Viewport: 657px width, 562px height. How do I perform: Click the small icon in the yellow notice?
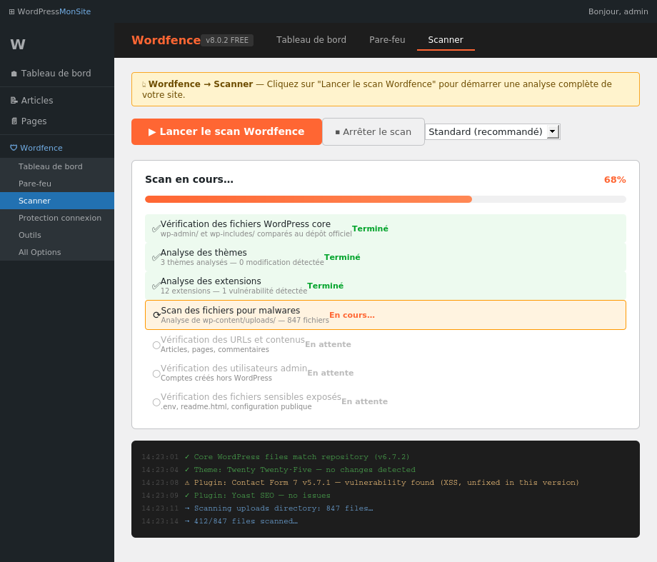pos(144,84)
